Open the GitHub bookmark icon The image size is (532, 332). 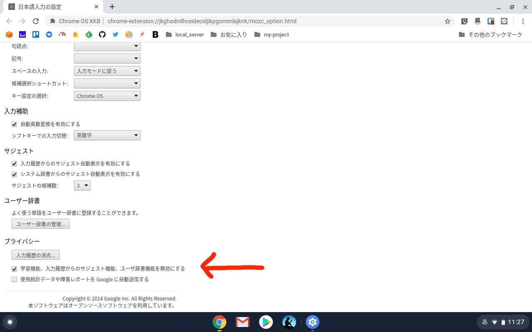point(102,34)
